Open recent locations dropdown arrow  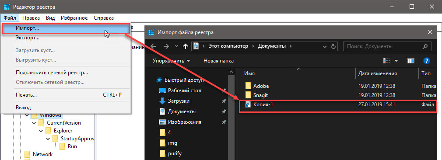tap(176, 46)
